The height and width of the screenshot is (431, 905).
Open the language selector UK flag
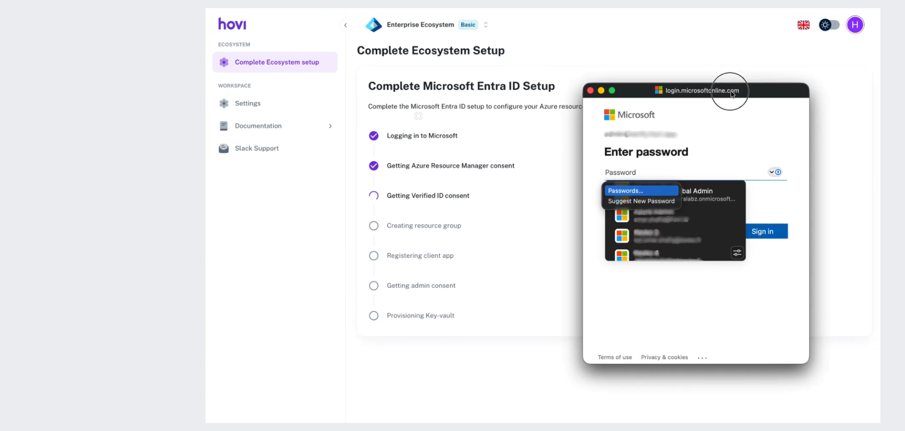coord(803,25)
